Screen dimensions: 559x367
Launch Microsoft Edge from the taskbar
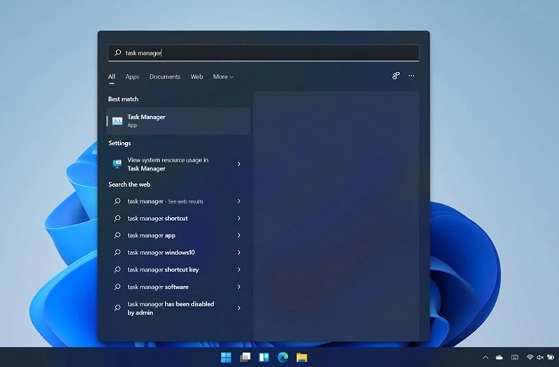click(283, 357)
